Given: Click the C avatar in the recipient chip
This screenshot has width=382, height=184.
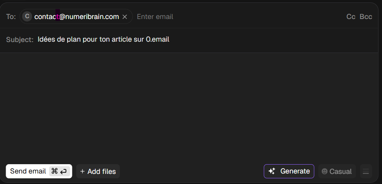Looking at the screenshot, I should [27, 17].
